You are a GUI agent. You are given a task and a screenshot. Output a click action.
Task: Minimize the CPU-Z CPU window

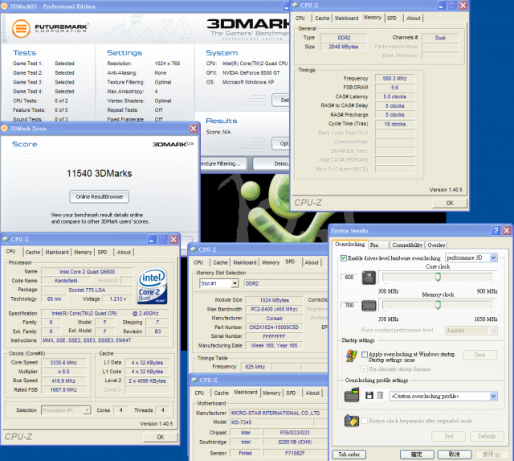point(152,240)
